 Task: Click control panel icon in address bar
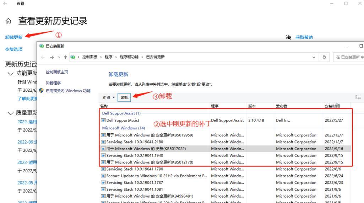73,57
